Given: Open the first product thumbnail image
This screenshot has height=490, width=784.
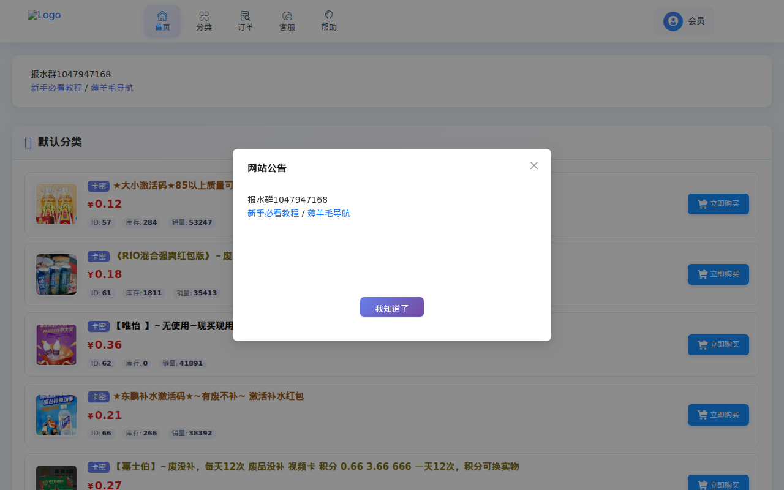Looking at the screenshot, I should pyautogui.click(x=56, y=204).
